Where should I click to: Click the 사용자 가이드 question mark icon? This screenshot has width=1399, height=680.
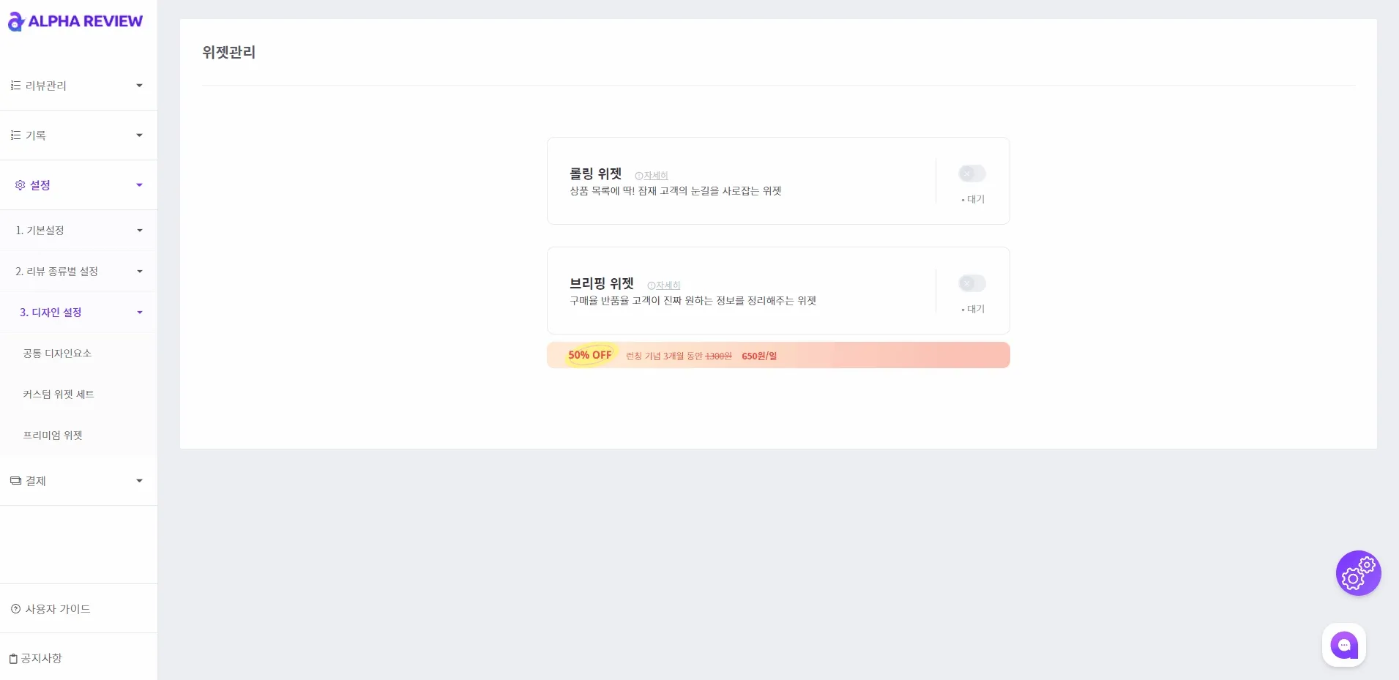click(15, 609)
